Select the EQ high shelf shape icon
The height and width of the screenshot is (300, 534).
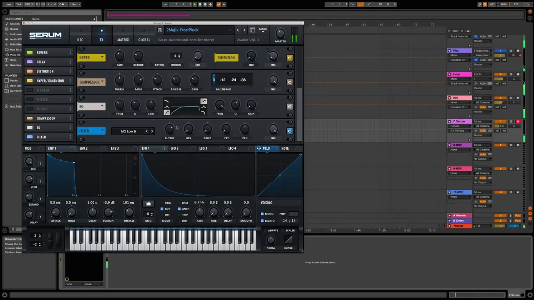tap(203, 101)
